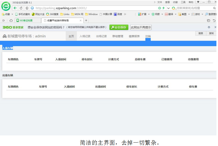Close the 收费平台 tab
218x146 pixels.
(x=80, y=20)
